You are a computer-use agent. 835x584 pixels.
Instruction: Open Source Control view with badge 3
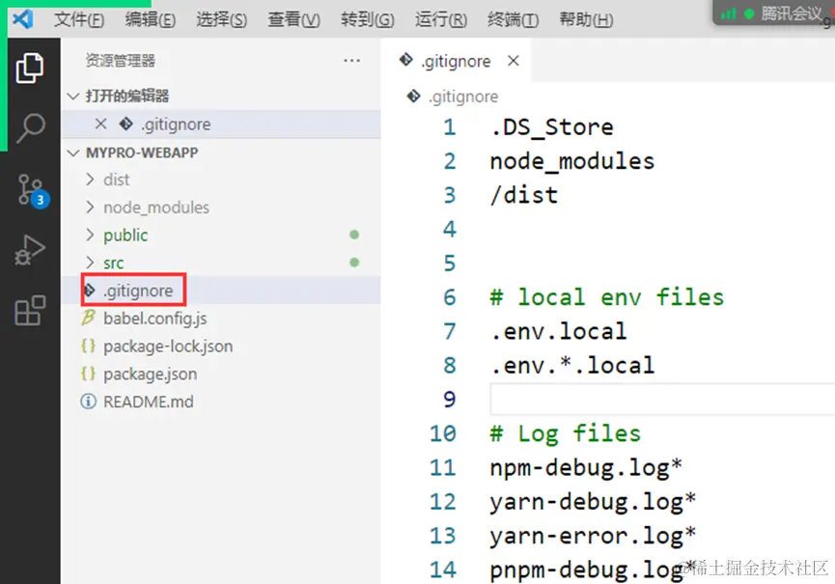(32, 190)
